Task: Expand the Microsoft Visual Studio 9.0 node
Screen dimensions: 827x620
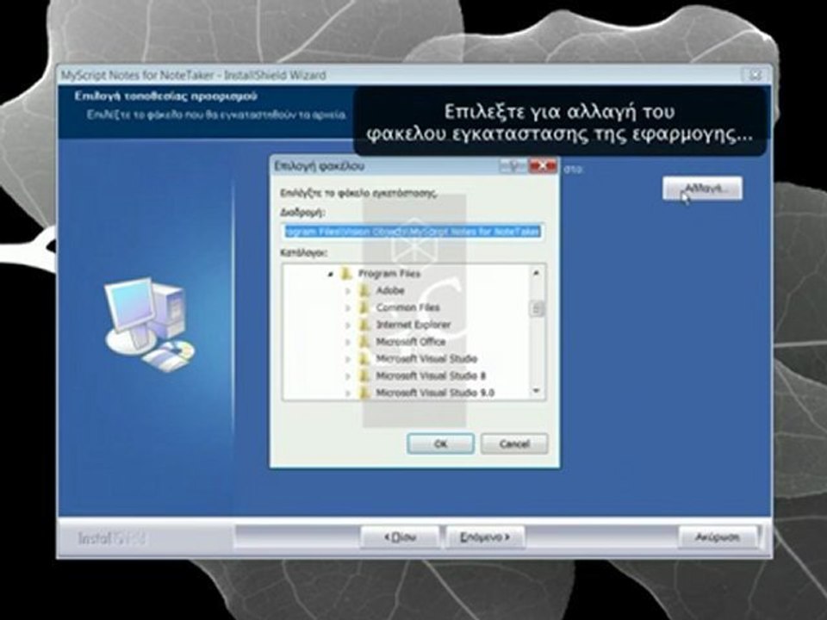Action: click(347, 393)
